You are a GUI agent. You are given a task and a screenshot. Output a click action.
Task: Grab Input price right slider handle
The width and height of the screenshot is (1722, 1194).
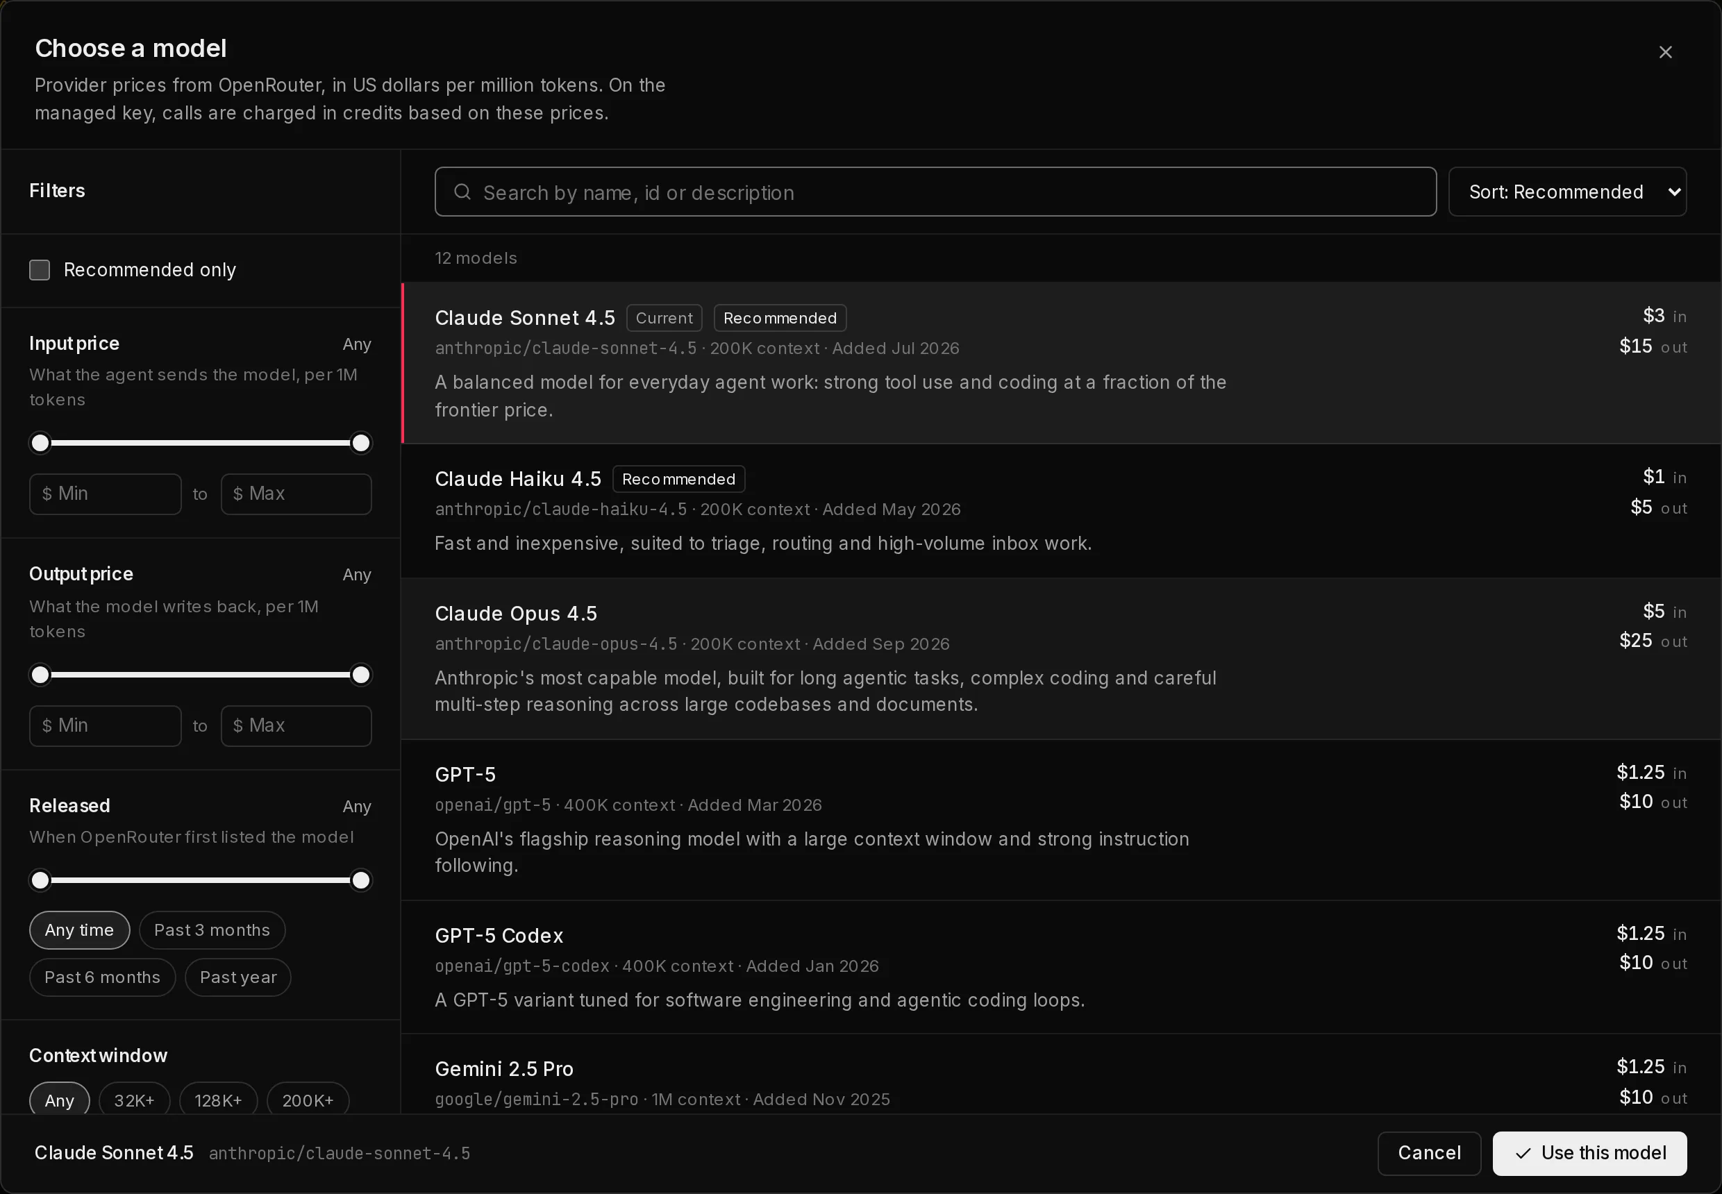point(360,443)
